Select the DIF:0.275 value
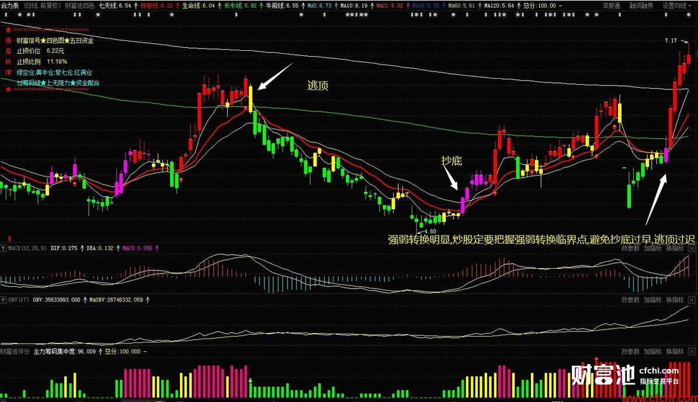Viewport: 698px width, 402px height. click(x=64, y=248)
